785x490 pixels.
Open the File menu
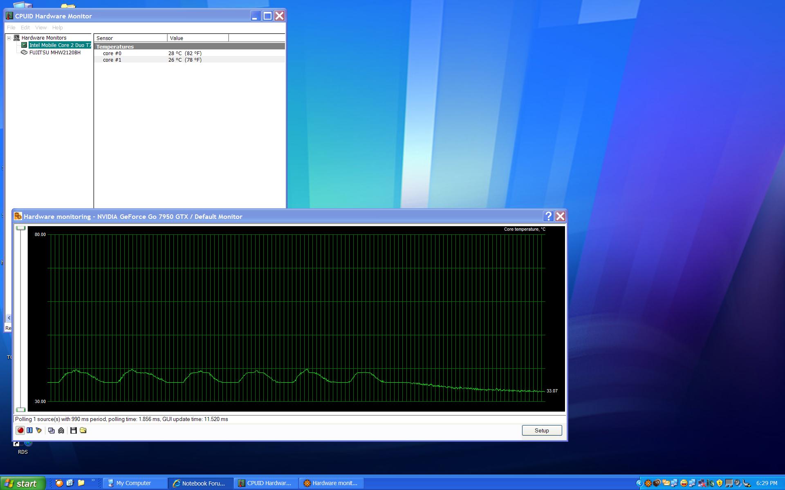(11, 28)
